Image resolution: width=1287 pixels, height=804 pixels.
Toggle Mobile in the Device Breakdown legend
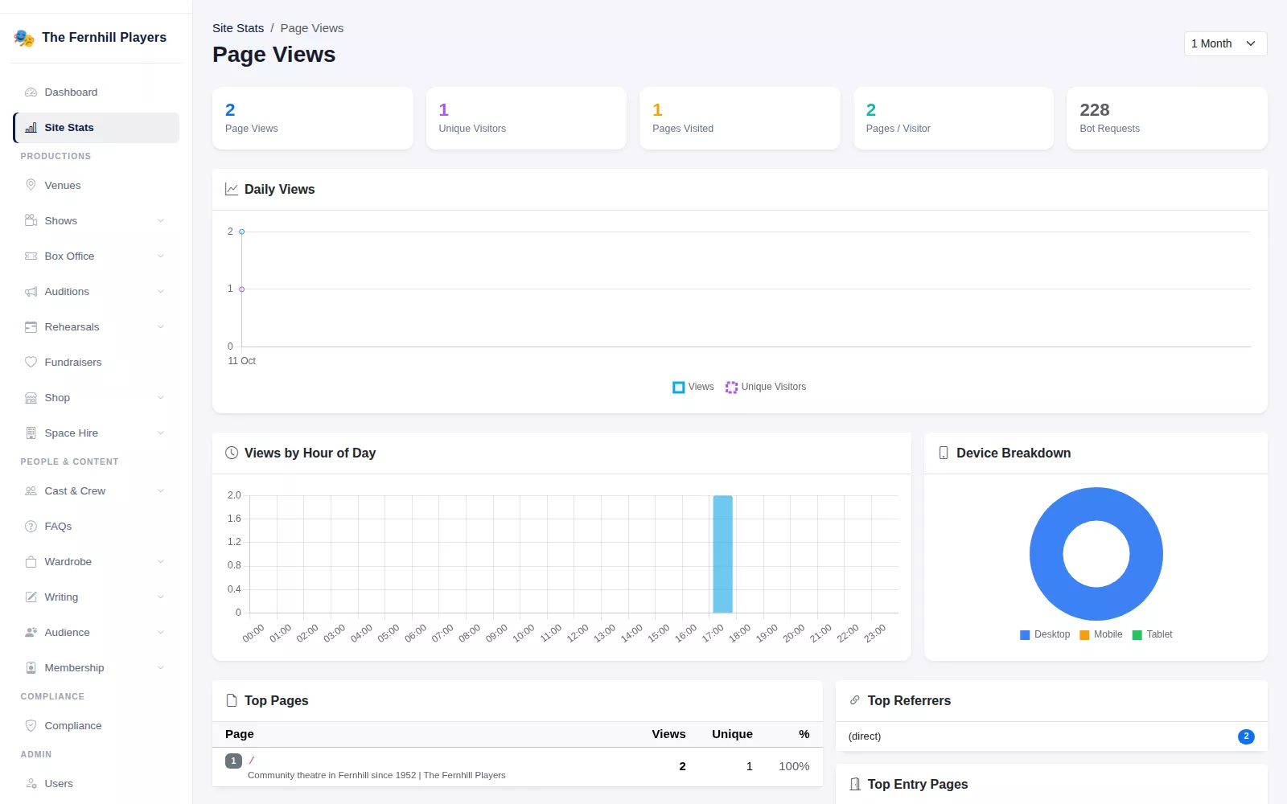(1101, 635)
